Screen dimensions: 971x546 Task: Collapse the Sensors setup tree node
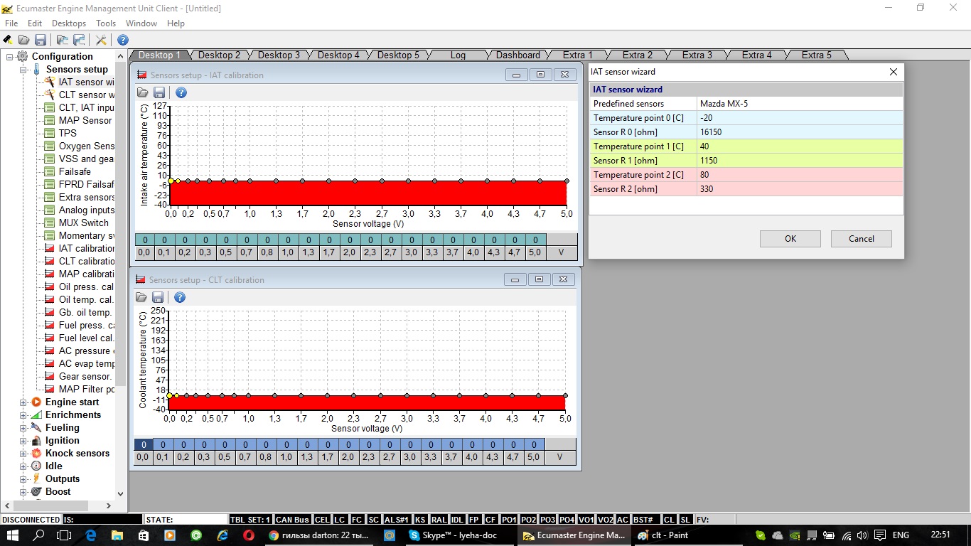pos(23,70)
